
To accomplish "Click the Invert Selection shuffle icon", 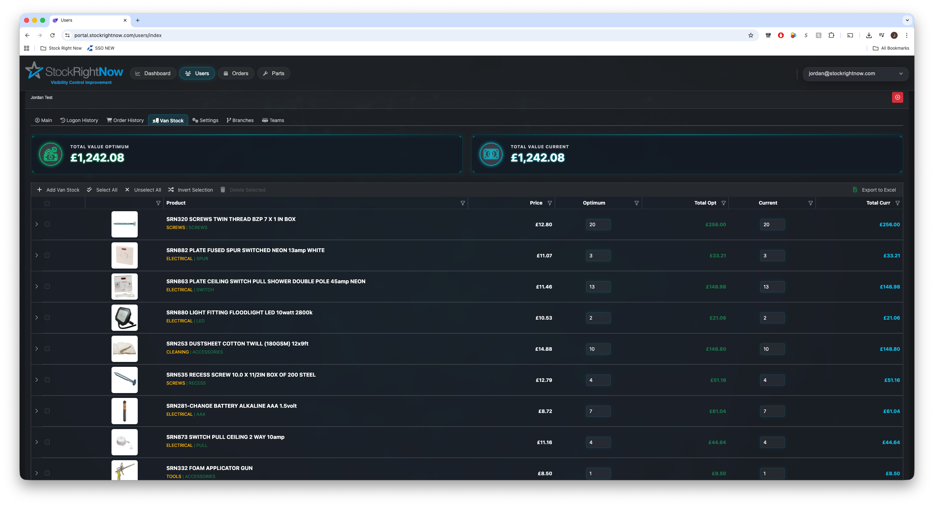I will tap(171, 190).
